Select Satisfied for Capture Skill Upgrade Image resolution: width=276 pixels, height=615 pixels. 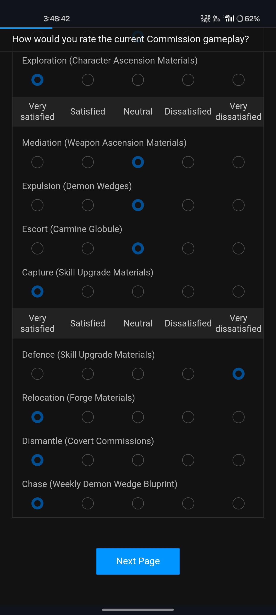point(88,292)
